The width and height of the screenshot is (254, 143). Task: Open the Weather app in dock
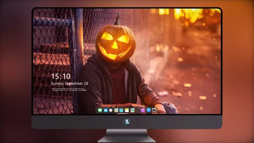(x=105, y=110)
